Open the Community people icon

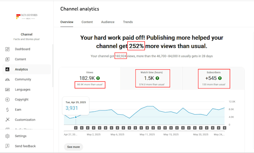pyautogui.click(x=7, y=79)
